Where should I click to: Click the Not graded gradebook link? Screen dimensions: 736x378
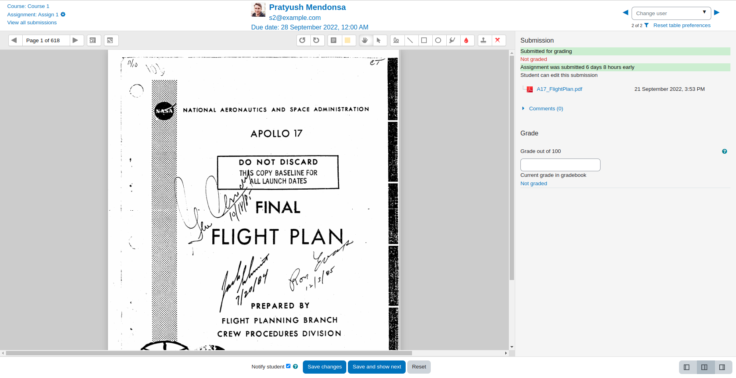pos(534,184)
